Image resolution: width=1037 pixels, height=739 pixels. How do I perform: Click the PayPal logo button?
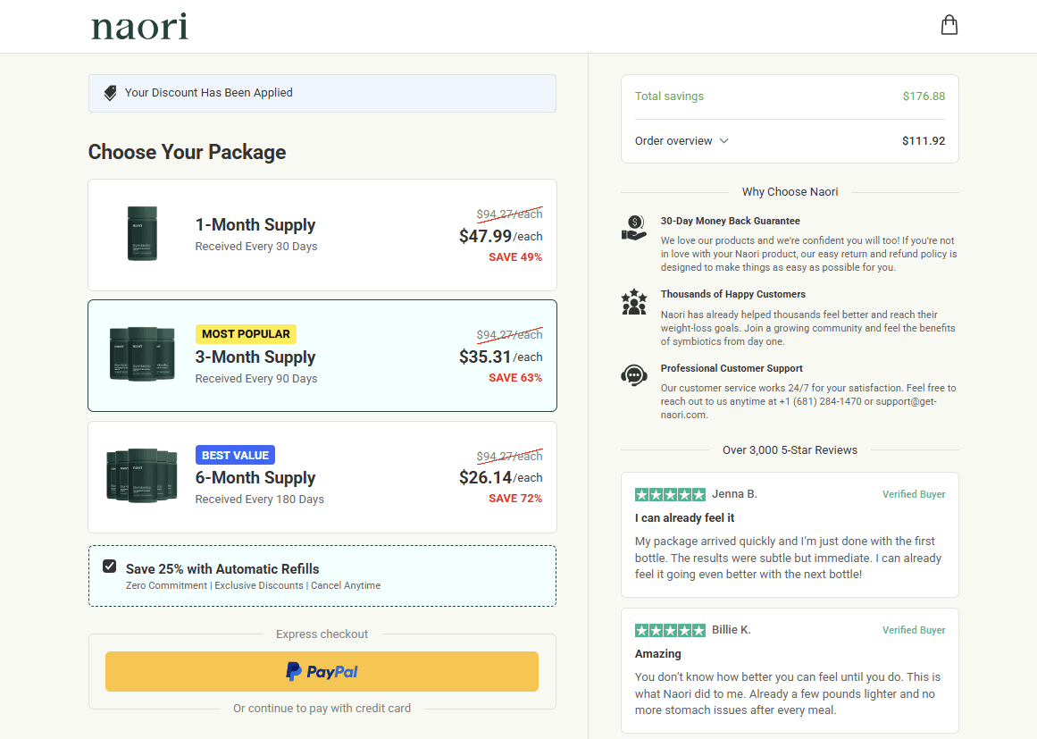click(x=322, y=671)
